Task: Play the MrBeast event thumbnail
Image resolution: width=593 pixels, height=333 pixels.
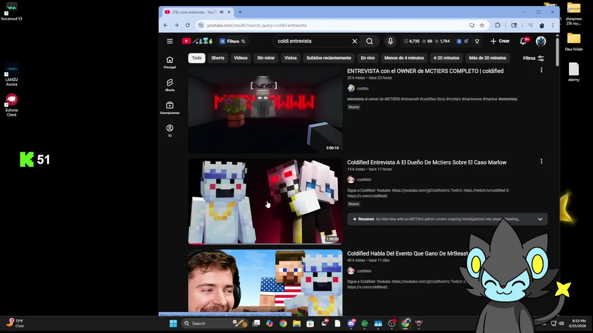Action: point(265,282)
